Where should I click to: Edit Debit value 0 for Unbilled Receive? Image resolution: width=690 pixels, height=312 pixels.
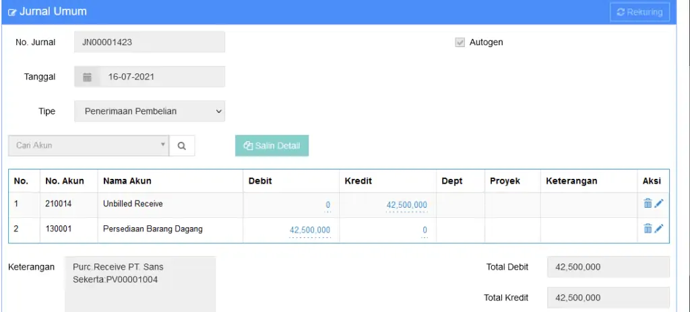[328, 205]
